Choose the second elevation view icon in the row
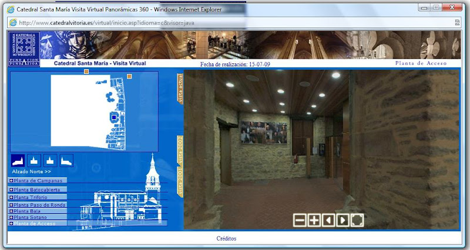The image size is (470, 250). pyautogui.click(x=34, y=160)
